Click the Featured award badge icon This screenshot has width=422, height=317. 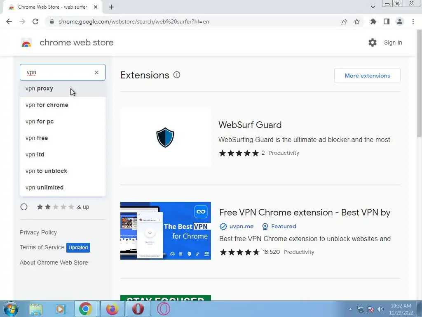265,227
